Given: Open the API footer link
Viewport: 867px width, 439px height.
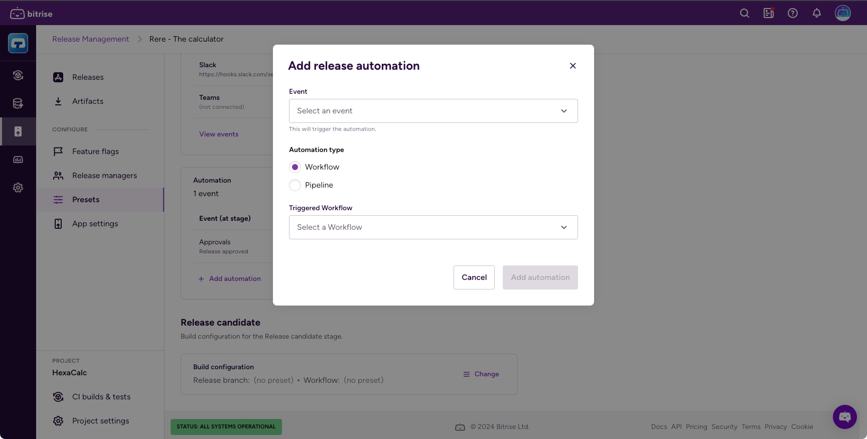Looking at the screenshot, I should [676, 427].
